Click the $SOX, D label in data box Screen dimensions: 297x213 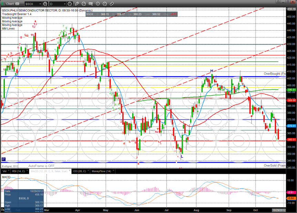[x=24, y=198]
